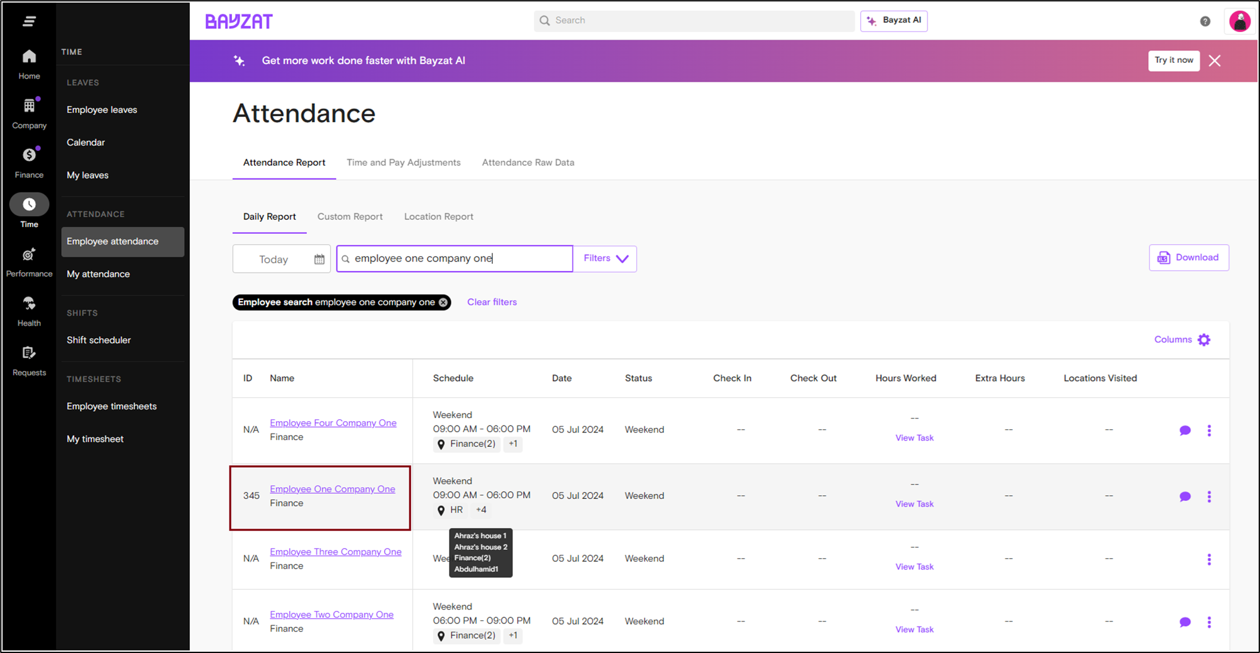Open comment bubble for Employee Four Company One
The height and width of the screenshot is (653, 1260).
coord(1185,431)
